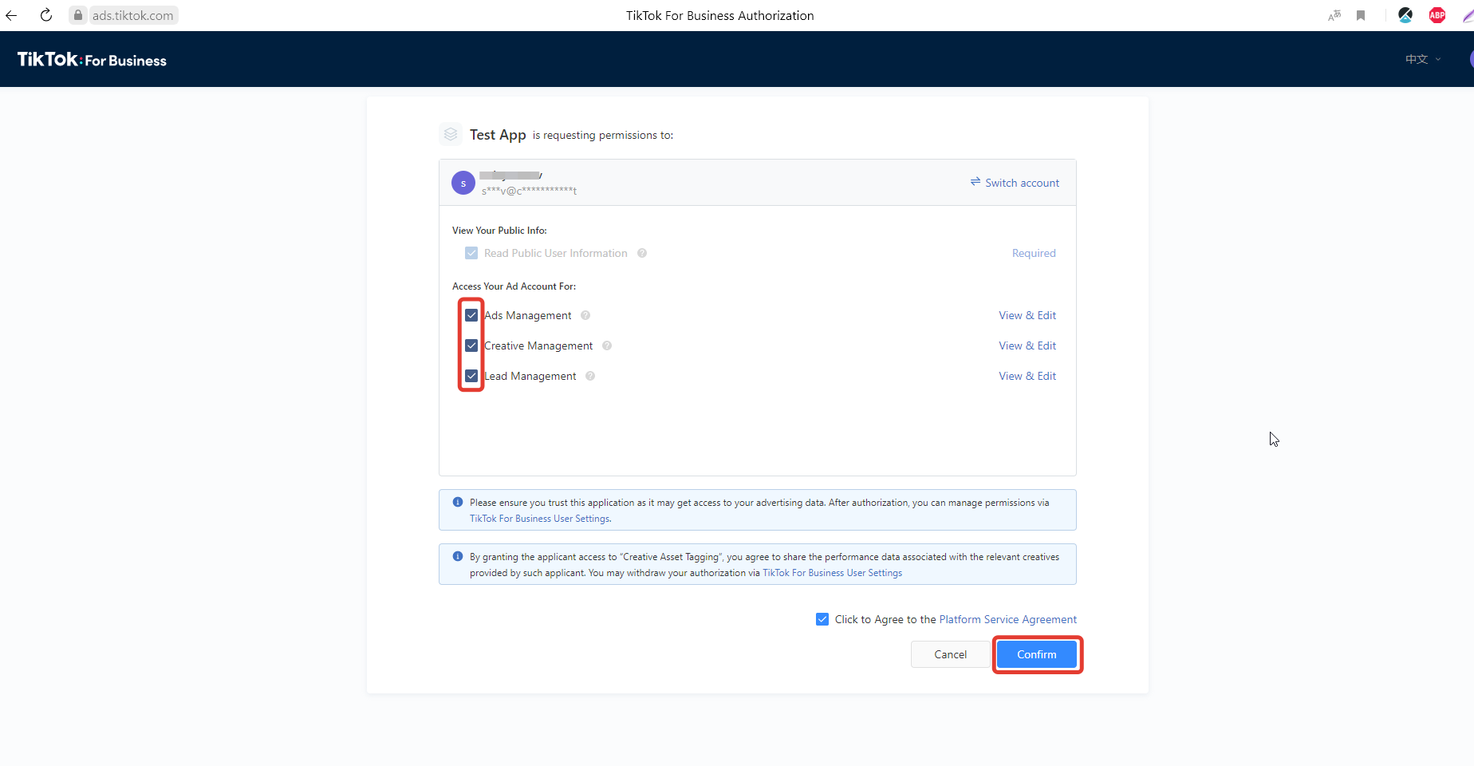Click the 'View Your Public Info:' heading
This screenshot has height=766, width=1474.
(499, 231)
